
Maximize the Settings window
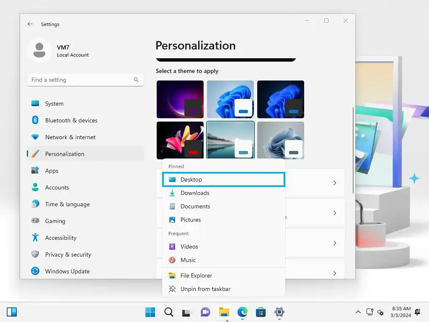(x=326, y=21)
